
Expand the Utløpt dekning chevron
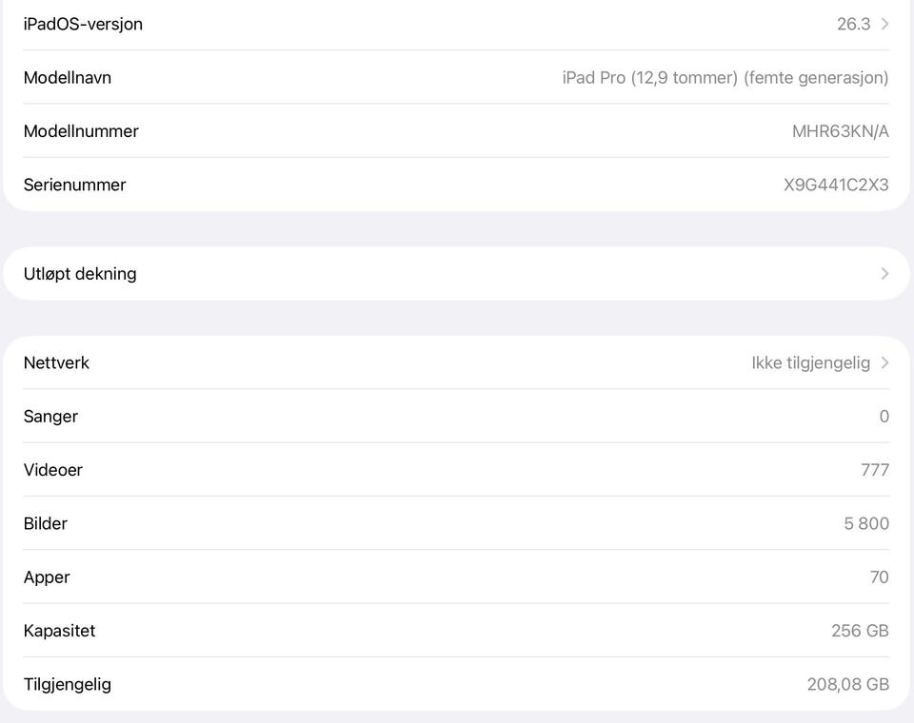tap(884, 274)
